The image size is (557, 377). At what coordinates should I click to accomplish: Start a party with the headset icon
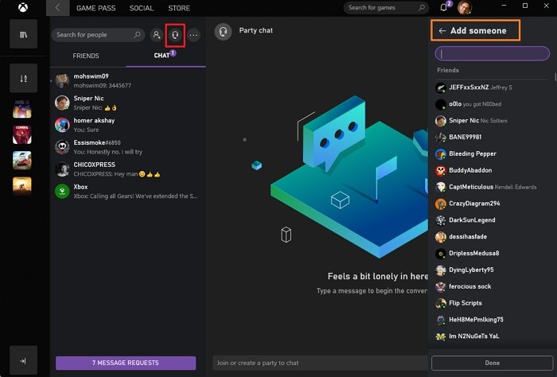[x=175, y=35]
